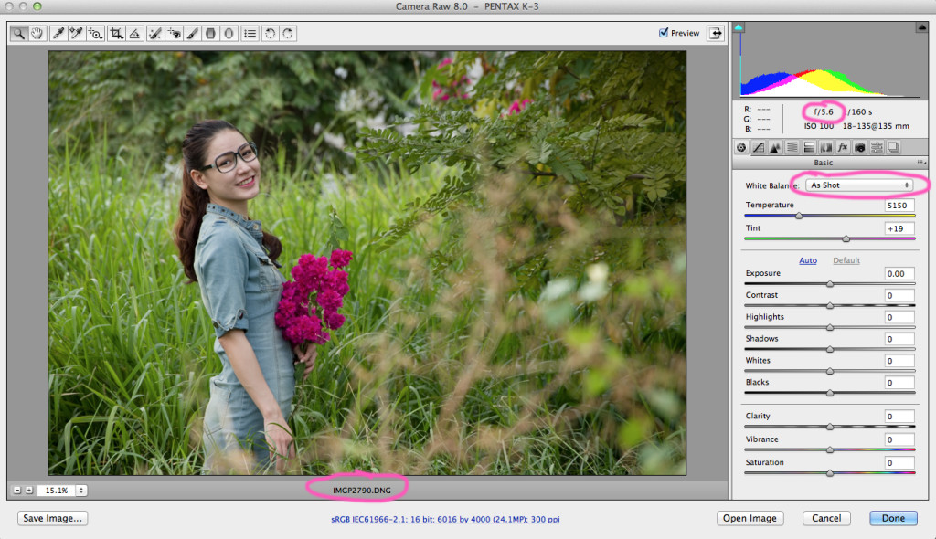The height and width of the screenshot is (539, 936).
Task: Select the Spot Removal tool
Action: coord(154,34)
